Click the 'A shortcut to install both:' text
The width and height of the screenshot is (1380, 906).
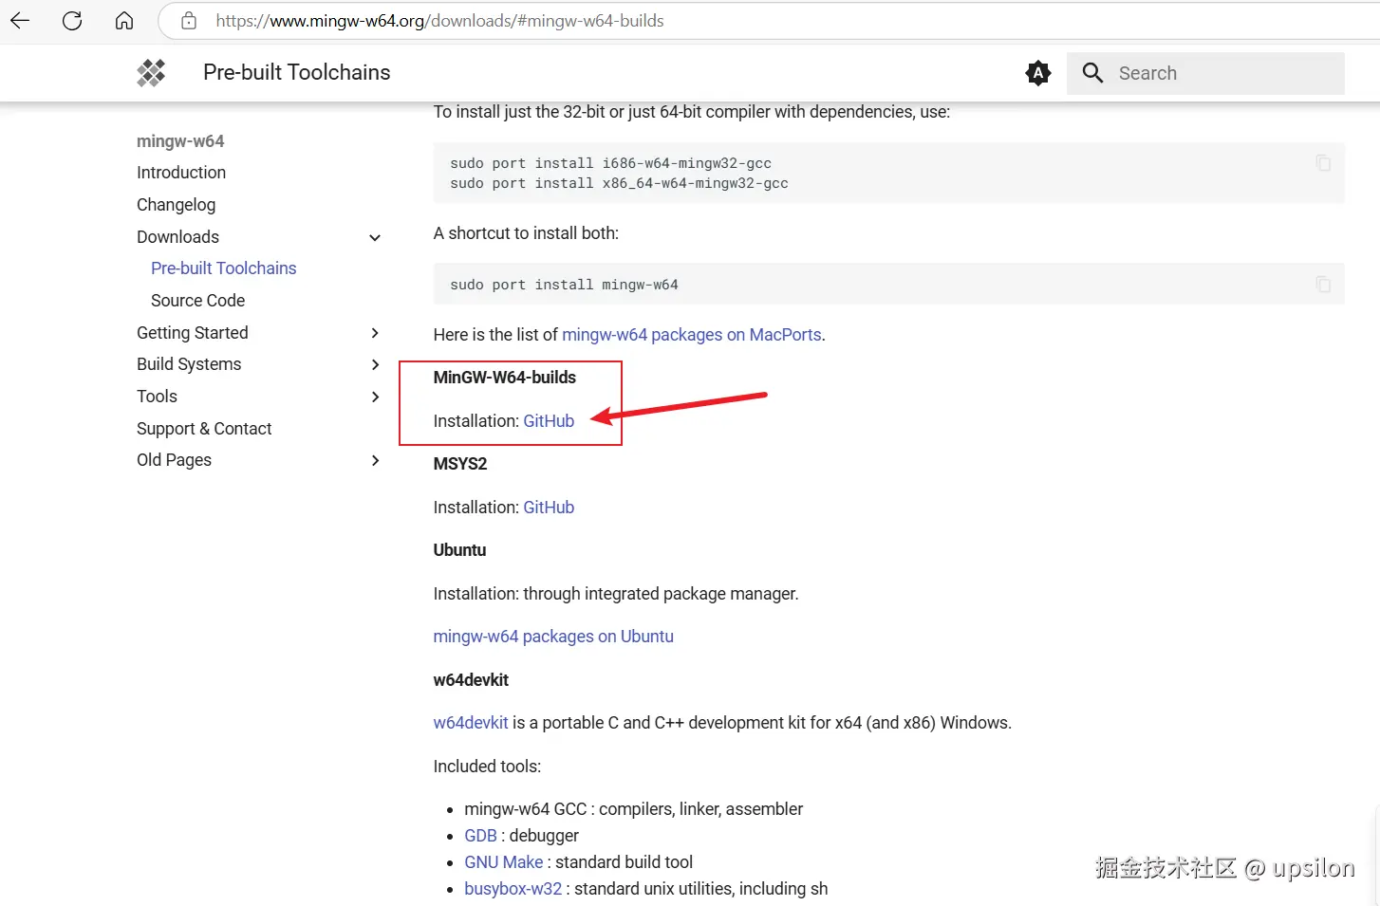tap(526, 233)
